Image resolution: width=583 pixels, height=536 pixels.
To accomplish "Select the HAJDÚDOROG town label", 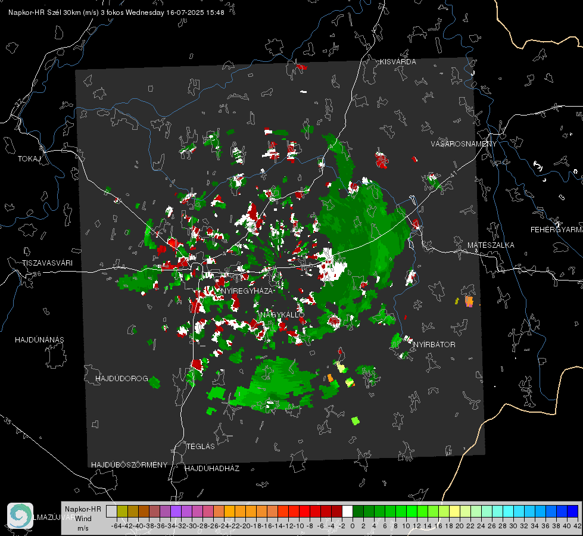I will pyautogui.click(x=121, y=379).
